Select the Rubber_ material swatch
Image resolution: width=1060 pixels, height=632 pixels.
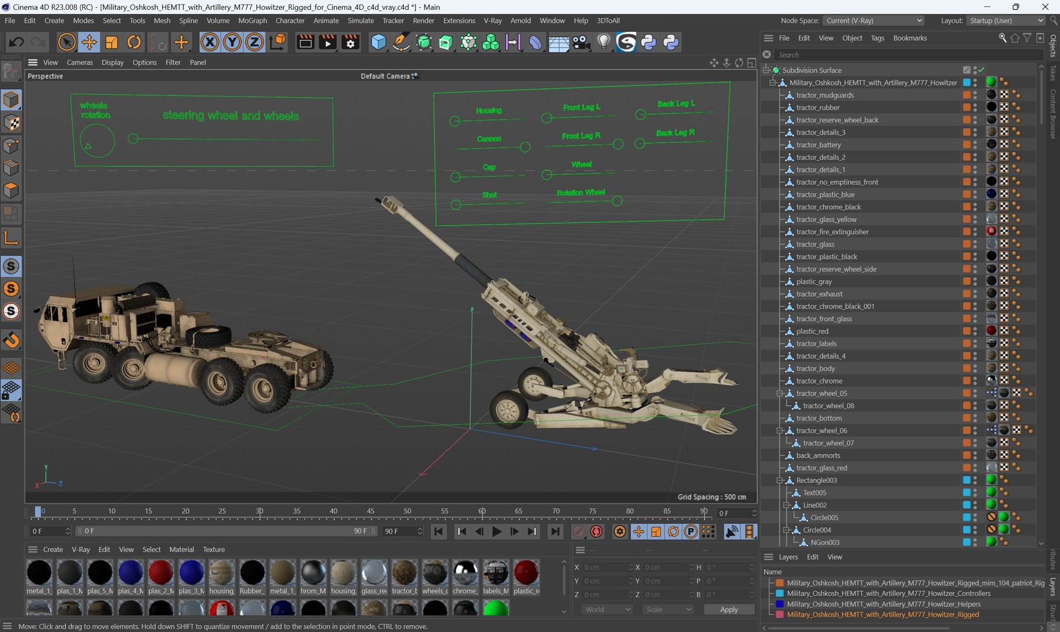[x=252, y=577]
